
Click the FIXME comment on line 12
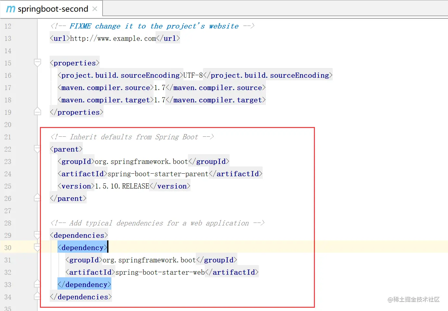pyautogui.click(x=152, y=26)
